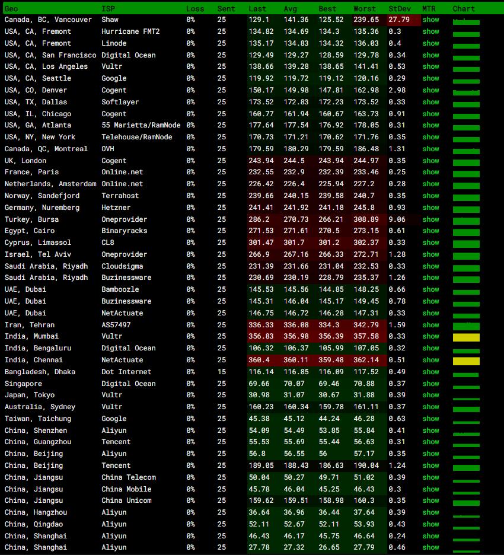Show MTR for Atlanta 55 Marietta/RamNode
504x555 pixels.
pyautogui.click(x=430, y=125)
